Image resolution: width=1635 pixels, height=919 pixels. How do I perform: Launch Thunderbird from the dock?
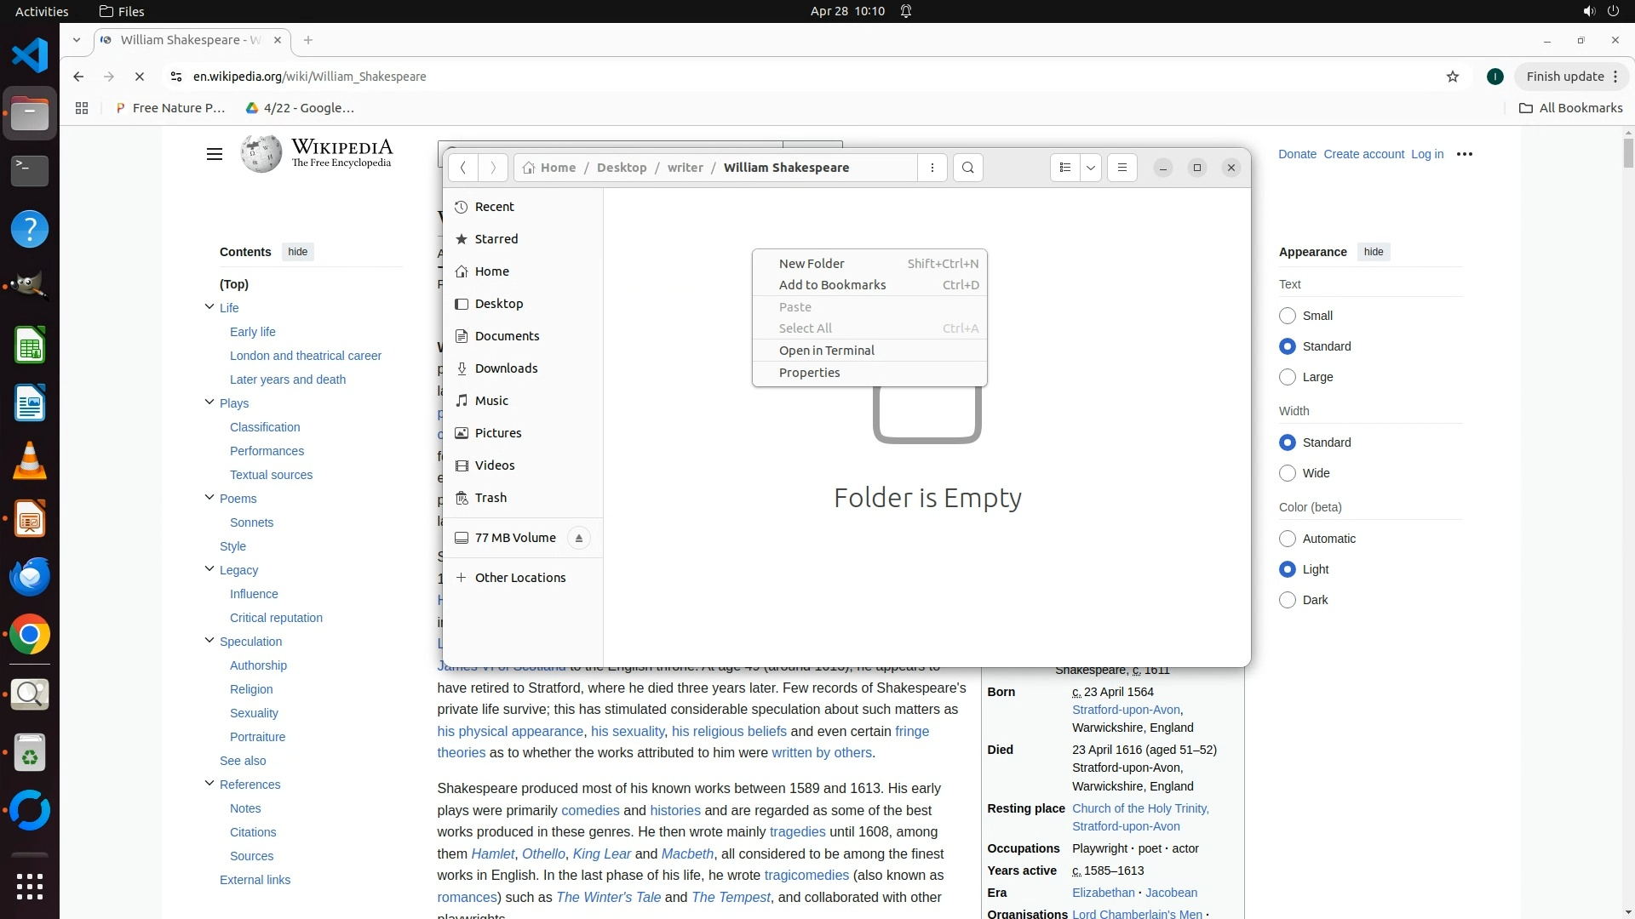(30, 577)
